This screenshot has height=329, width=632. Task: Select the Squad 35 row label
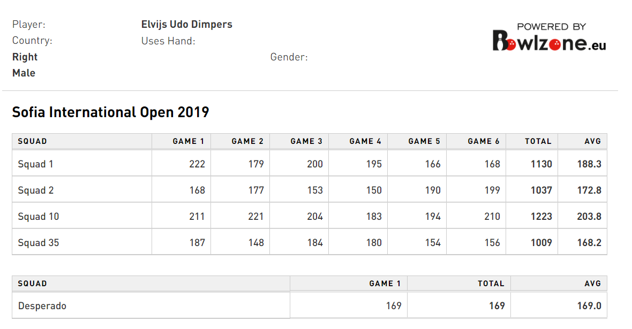click(38, 243)
